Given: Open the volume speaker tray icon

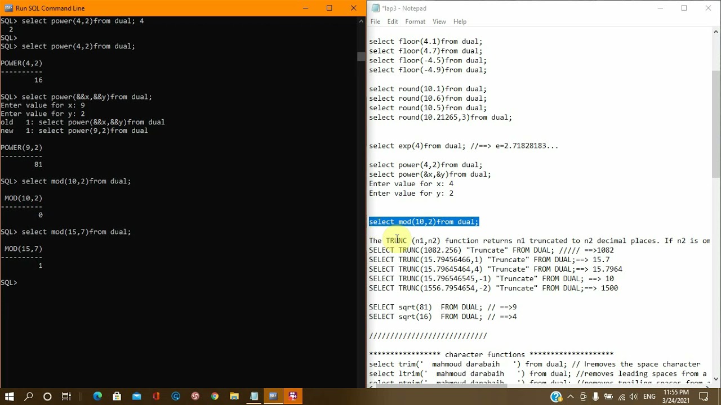Looking at the screenshot, I should (x=634, y=397).
